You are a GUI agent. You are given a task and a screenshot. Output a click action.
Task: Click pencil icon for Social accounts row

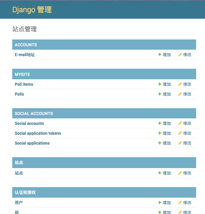click(x=180, y=123)
